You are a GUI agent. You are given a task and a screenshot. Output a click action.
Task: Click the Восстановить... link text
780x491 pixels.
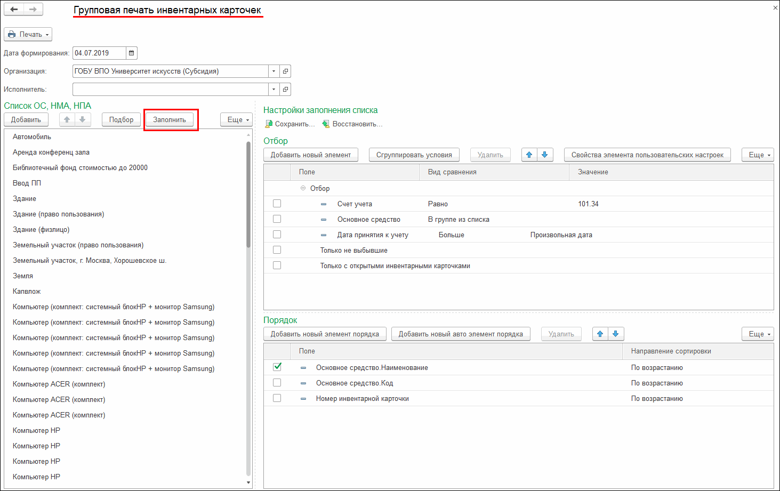[358, 124]
